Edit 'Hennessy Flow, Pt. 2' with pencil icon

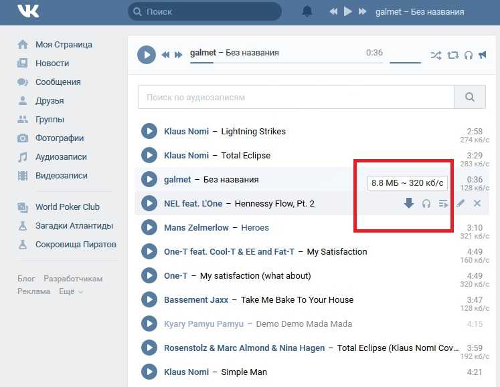[x=460, y=203]
